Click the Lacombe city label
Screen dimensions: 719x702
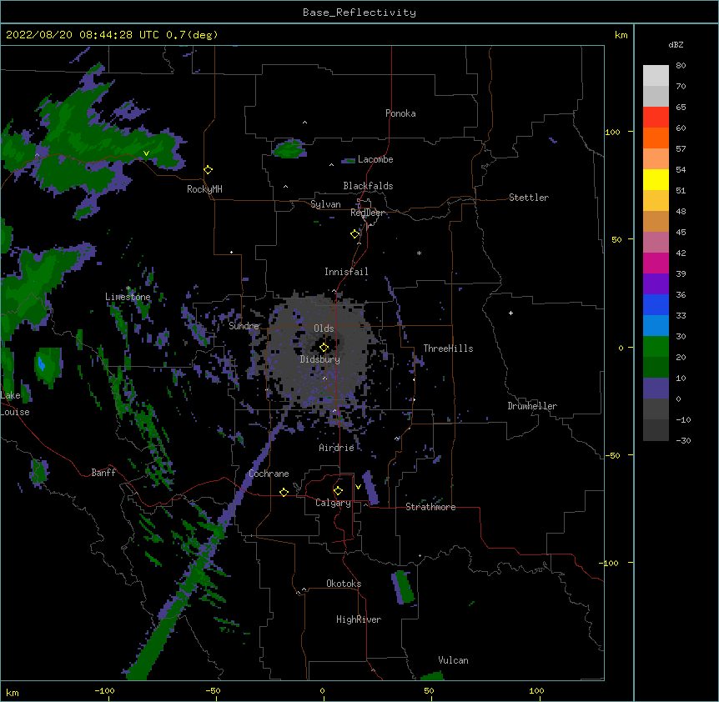point(375,159)
